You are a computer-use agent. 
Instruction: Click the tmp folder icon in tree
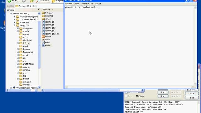pos(21,76)
